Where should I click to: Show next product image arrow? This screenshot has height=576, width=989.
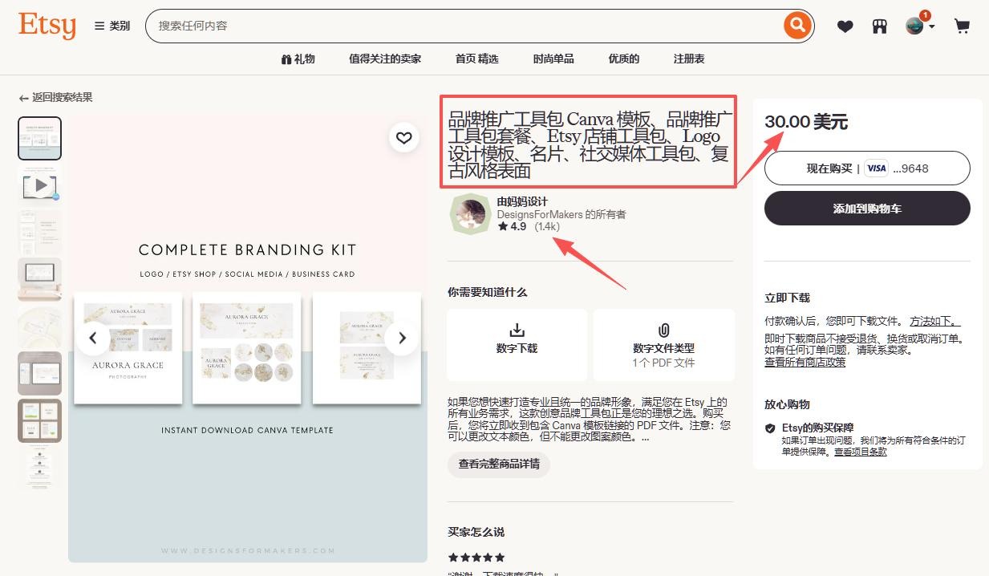[x=402, y=338]
